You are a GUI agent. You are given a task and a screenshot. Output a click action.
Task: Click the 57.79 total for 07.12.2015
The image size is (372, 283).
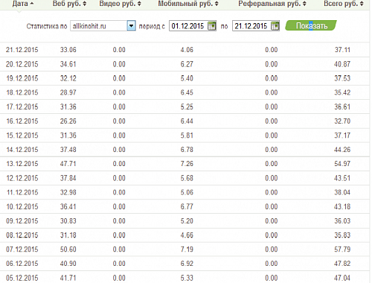click(x=342, y=249)
